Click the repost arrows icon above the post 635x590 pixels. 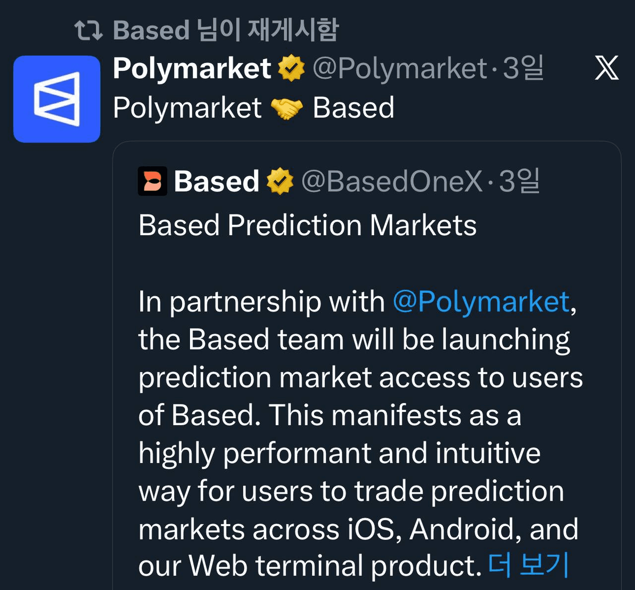pos(88,30)
